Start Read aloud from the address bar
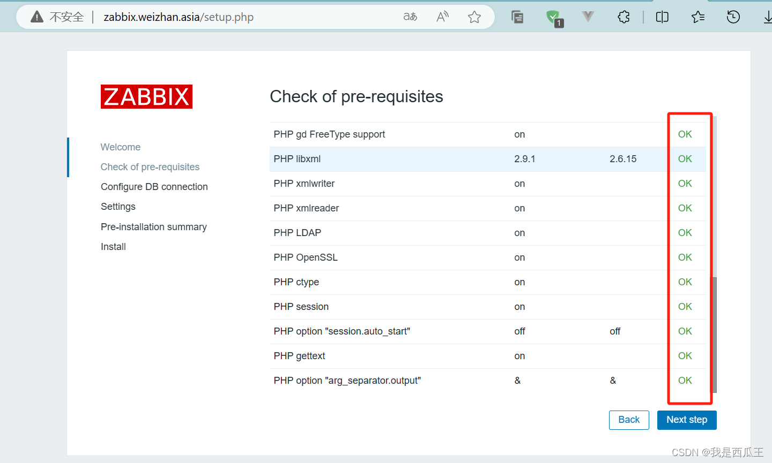The image size is (772, 463). coord(442,17)
